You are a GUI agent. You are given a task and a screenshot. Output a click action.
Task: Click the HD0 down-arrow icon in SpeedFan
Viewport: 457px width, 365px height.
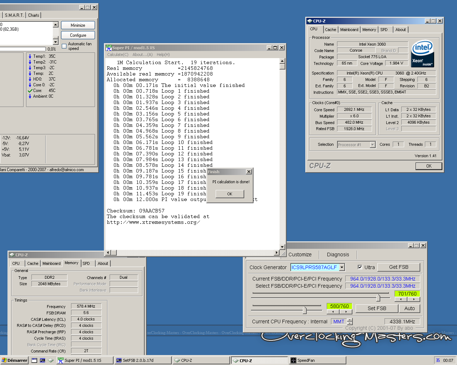click(x=30, y=79)
